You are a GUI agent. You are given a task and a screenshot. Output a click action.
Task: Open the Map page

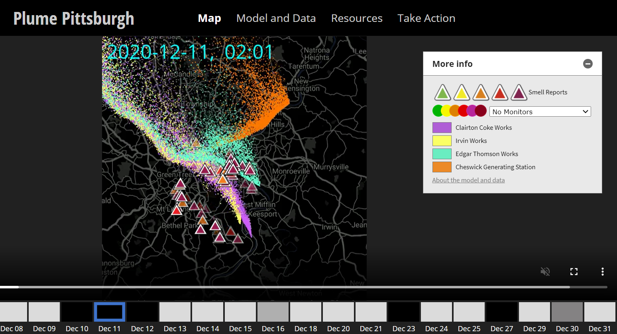click(209, 18)
